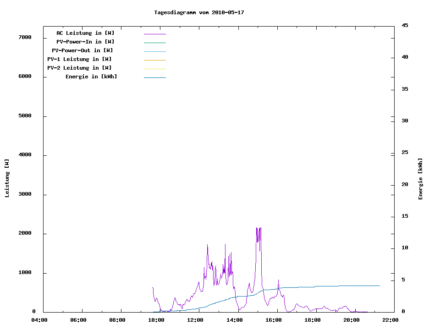Click the chart title Tagesdiagramm vom 2010-05-17
The height and width of the screenshot is (330, 440).
tap(199, 12)
